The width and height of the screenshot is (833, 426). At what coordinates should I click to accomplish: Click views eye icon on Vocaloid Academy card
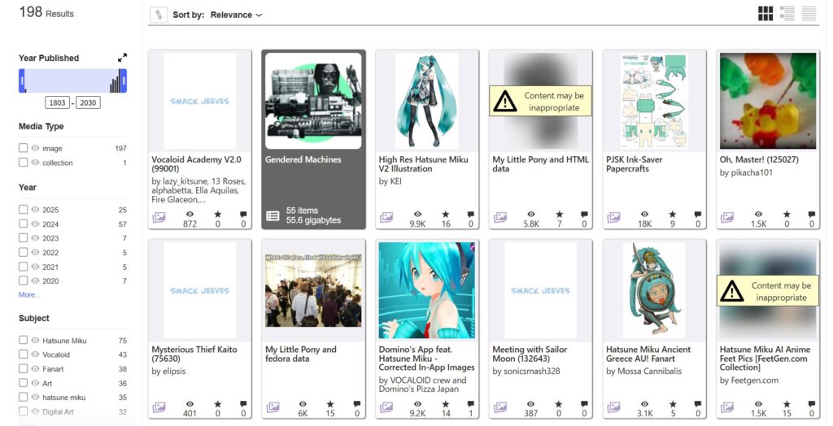pyautogui.click(x=190, y=214)
